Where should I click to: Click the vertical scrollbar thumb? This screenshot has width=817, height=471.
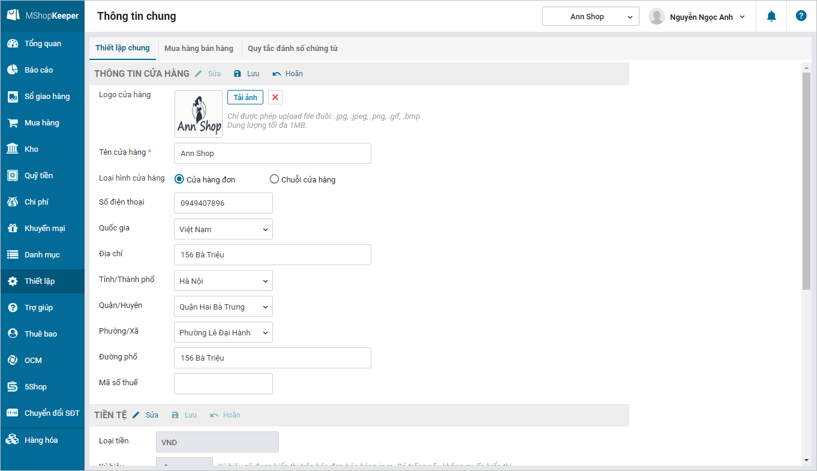click(x=806, y=182)
